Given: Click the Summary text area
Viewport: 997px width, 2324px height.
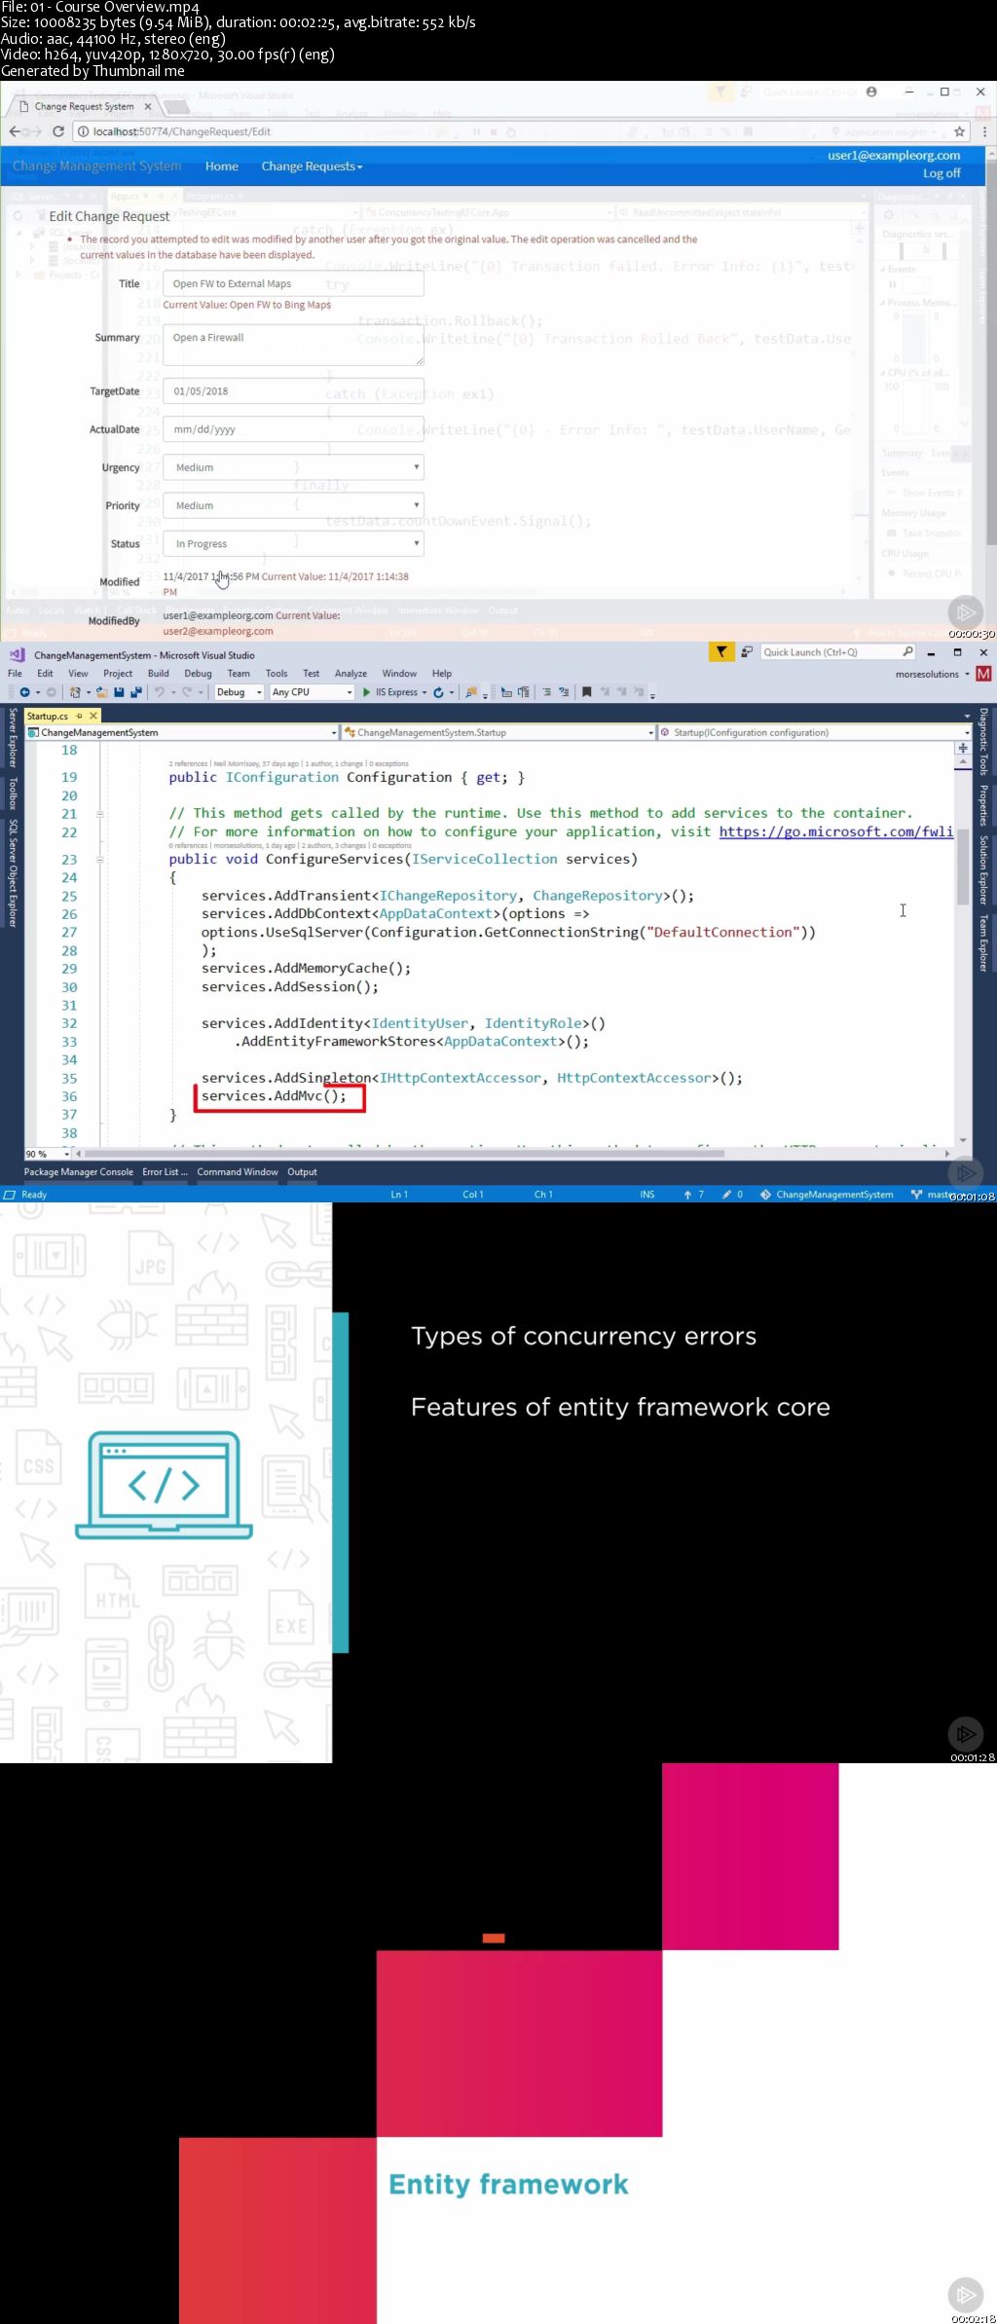Looking at the screenshot, I should (293, 345).
